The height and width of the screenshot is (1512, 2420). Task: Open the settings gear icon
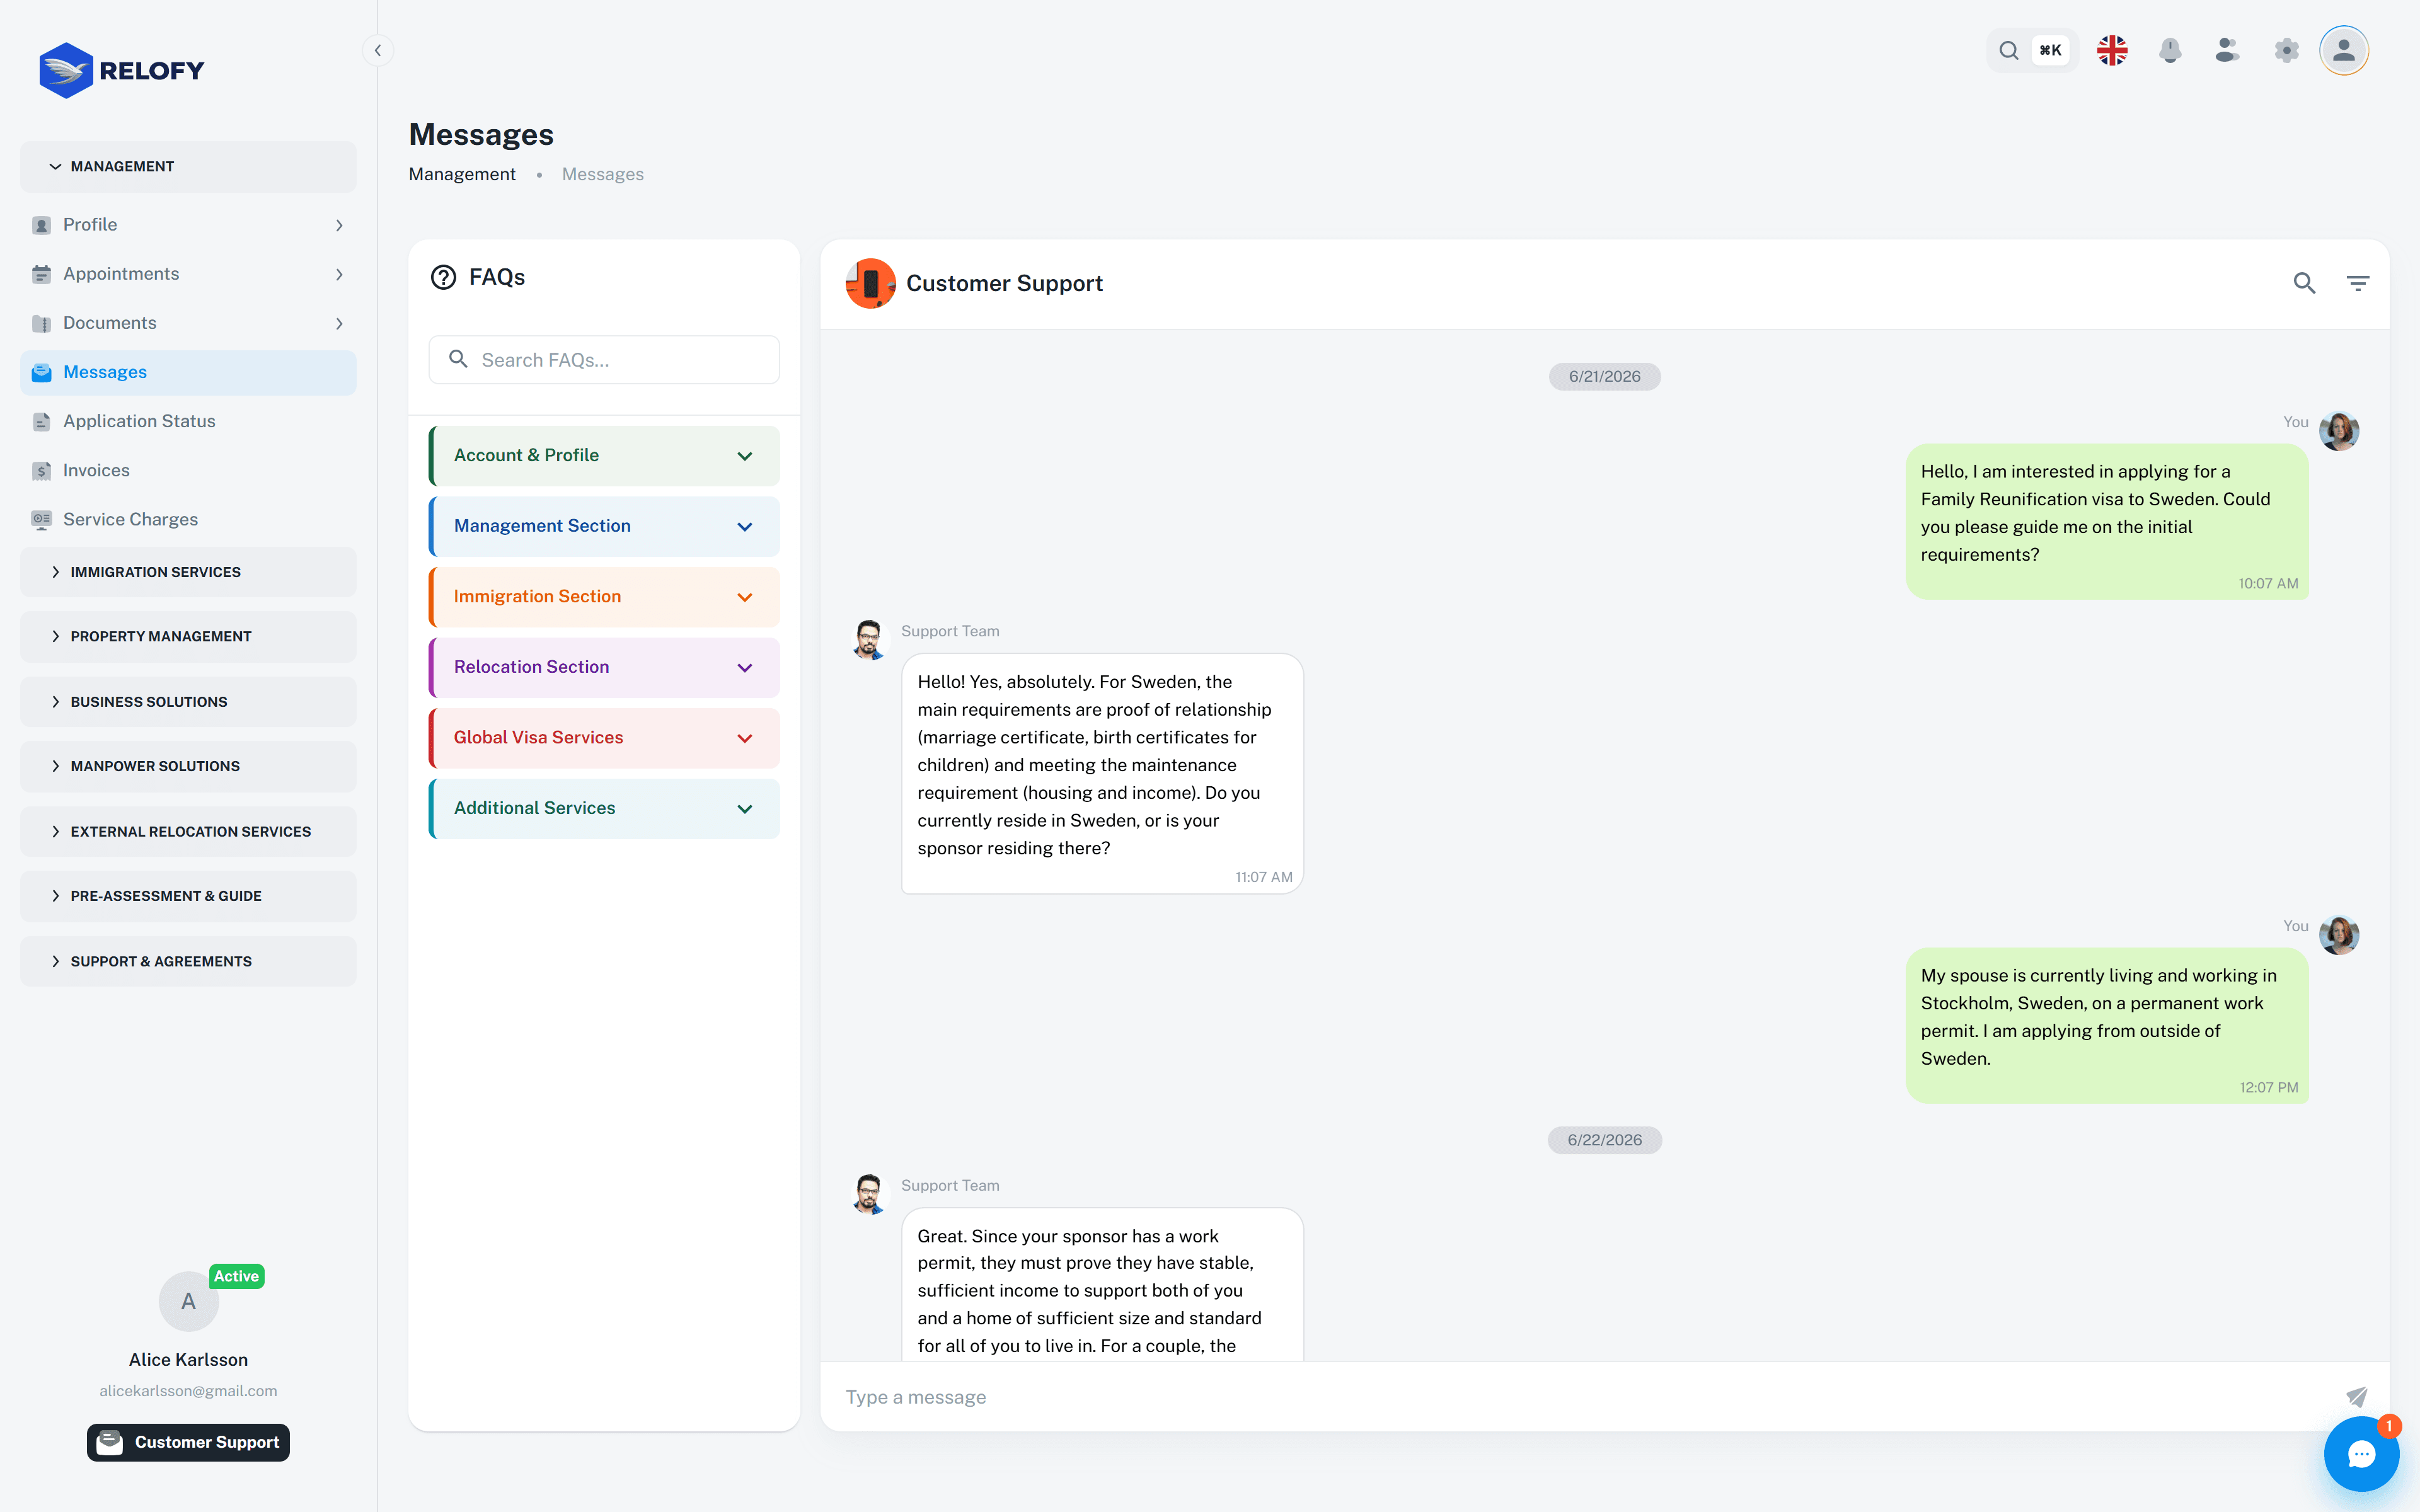coord(2286,50)
